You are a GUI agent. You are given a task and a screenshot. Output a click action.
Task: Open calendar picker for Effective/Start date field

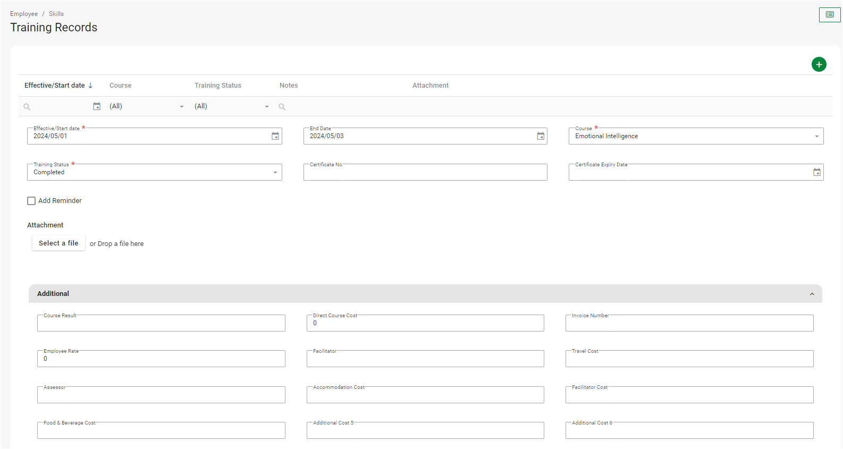click(275, 136)
